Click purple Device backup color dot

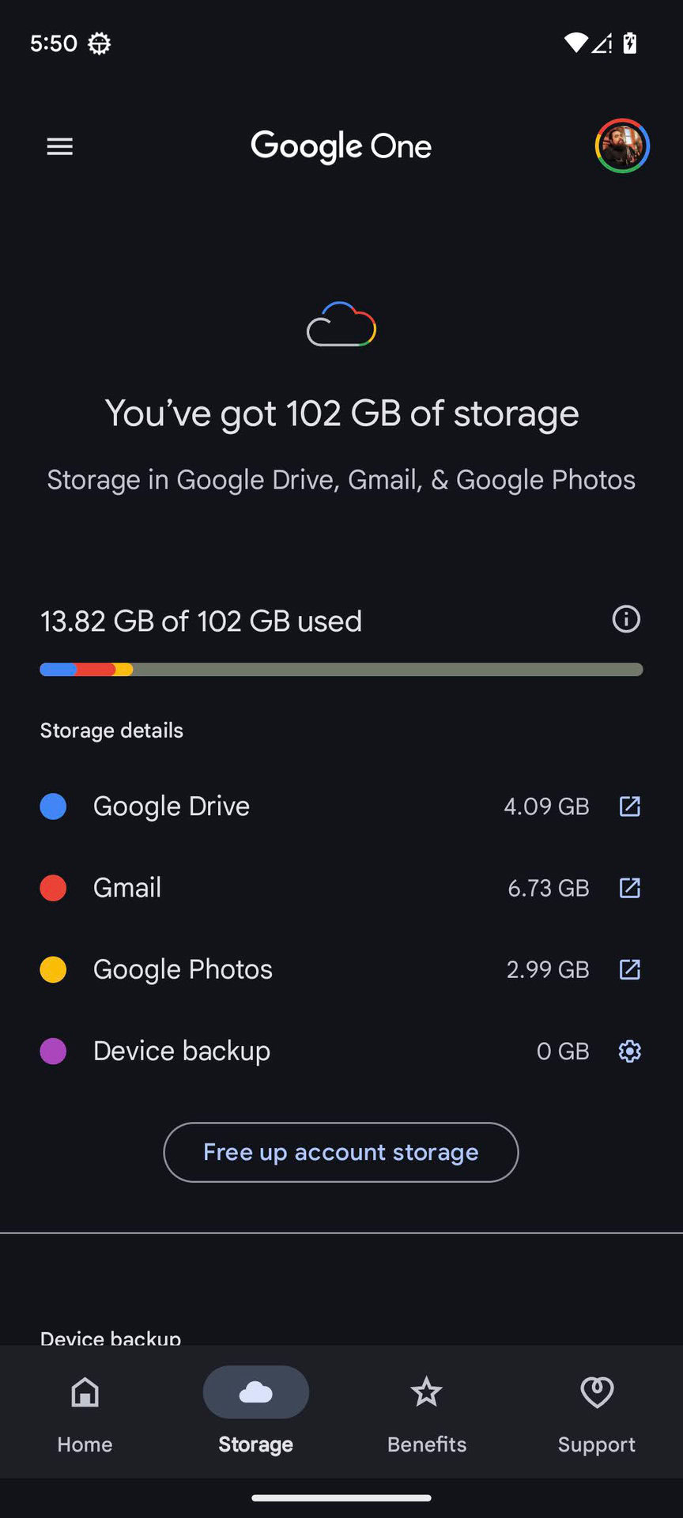pyautogui.click(x=53, y=1051)
